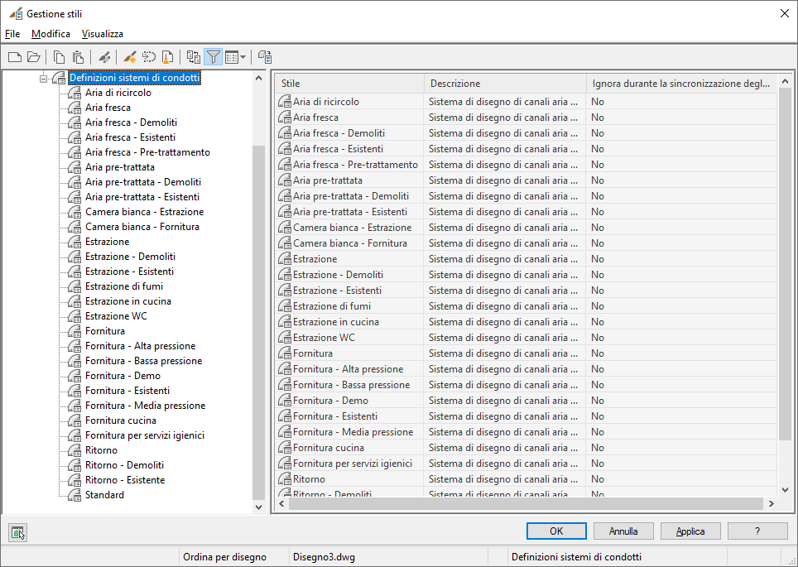Click the No value in Aria di ricircolo row

(x=598, y=102)
